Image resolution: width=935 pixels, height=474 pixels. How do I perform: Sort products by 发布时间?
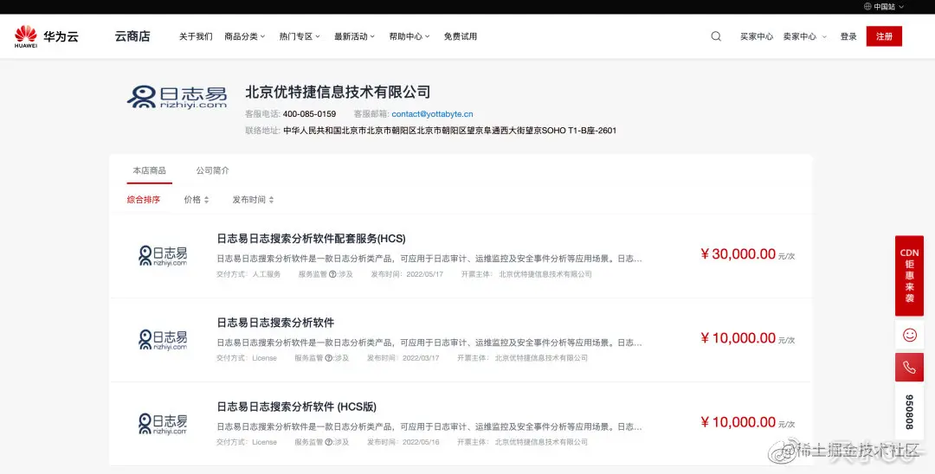coord(253,200)
